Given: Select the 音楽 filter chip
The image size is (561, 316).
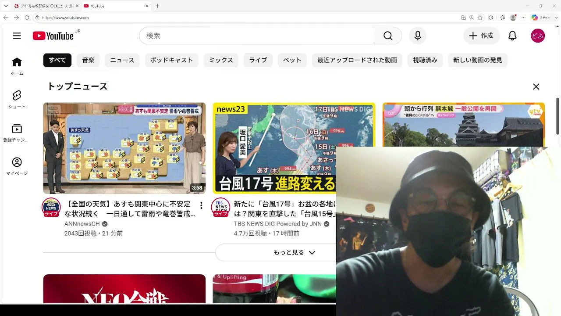Looking at the screenshot, I should 88,60.
